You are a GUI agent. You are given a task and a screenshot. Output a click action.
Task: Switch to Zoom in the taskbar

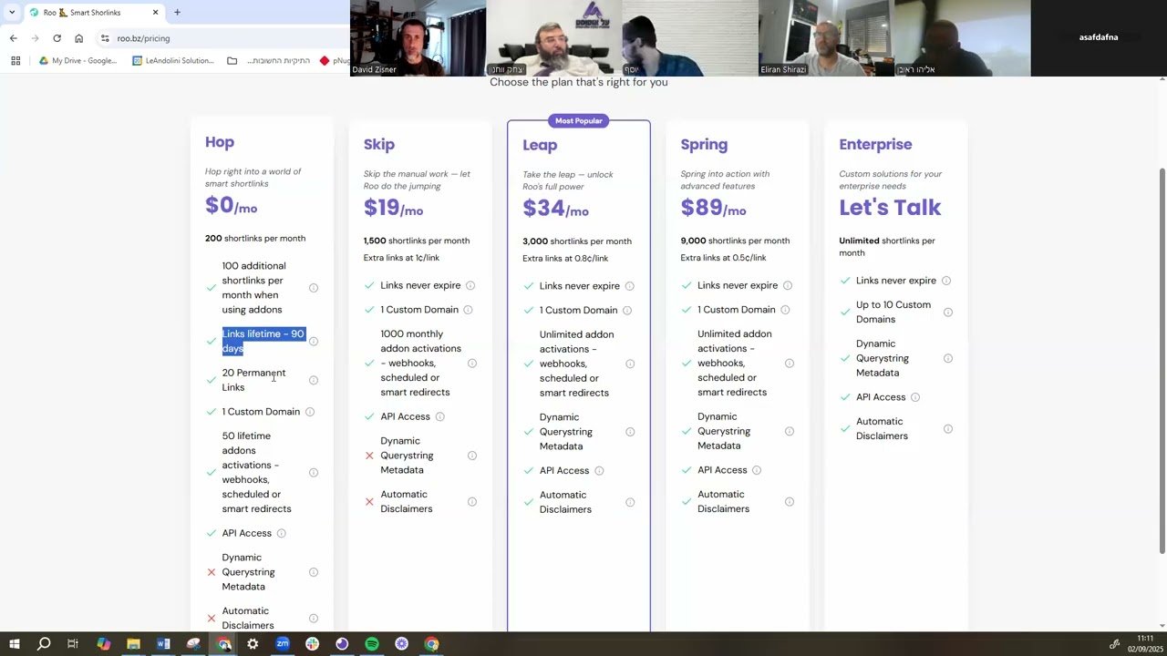pyautogui.click(x=283, y=644)
